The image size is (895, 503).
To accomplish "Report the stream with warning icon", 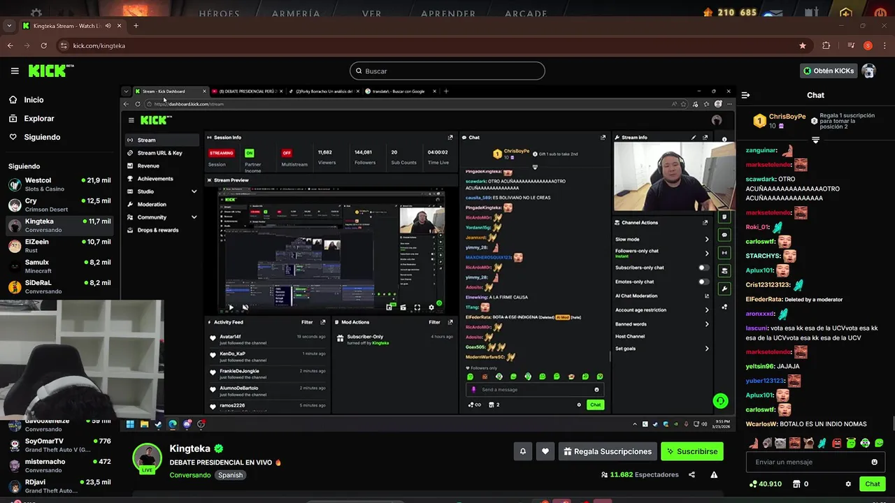I will [x=714, y=474].
